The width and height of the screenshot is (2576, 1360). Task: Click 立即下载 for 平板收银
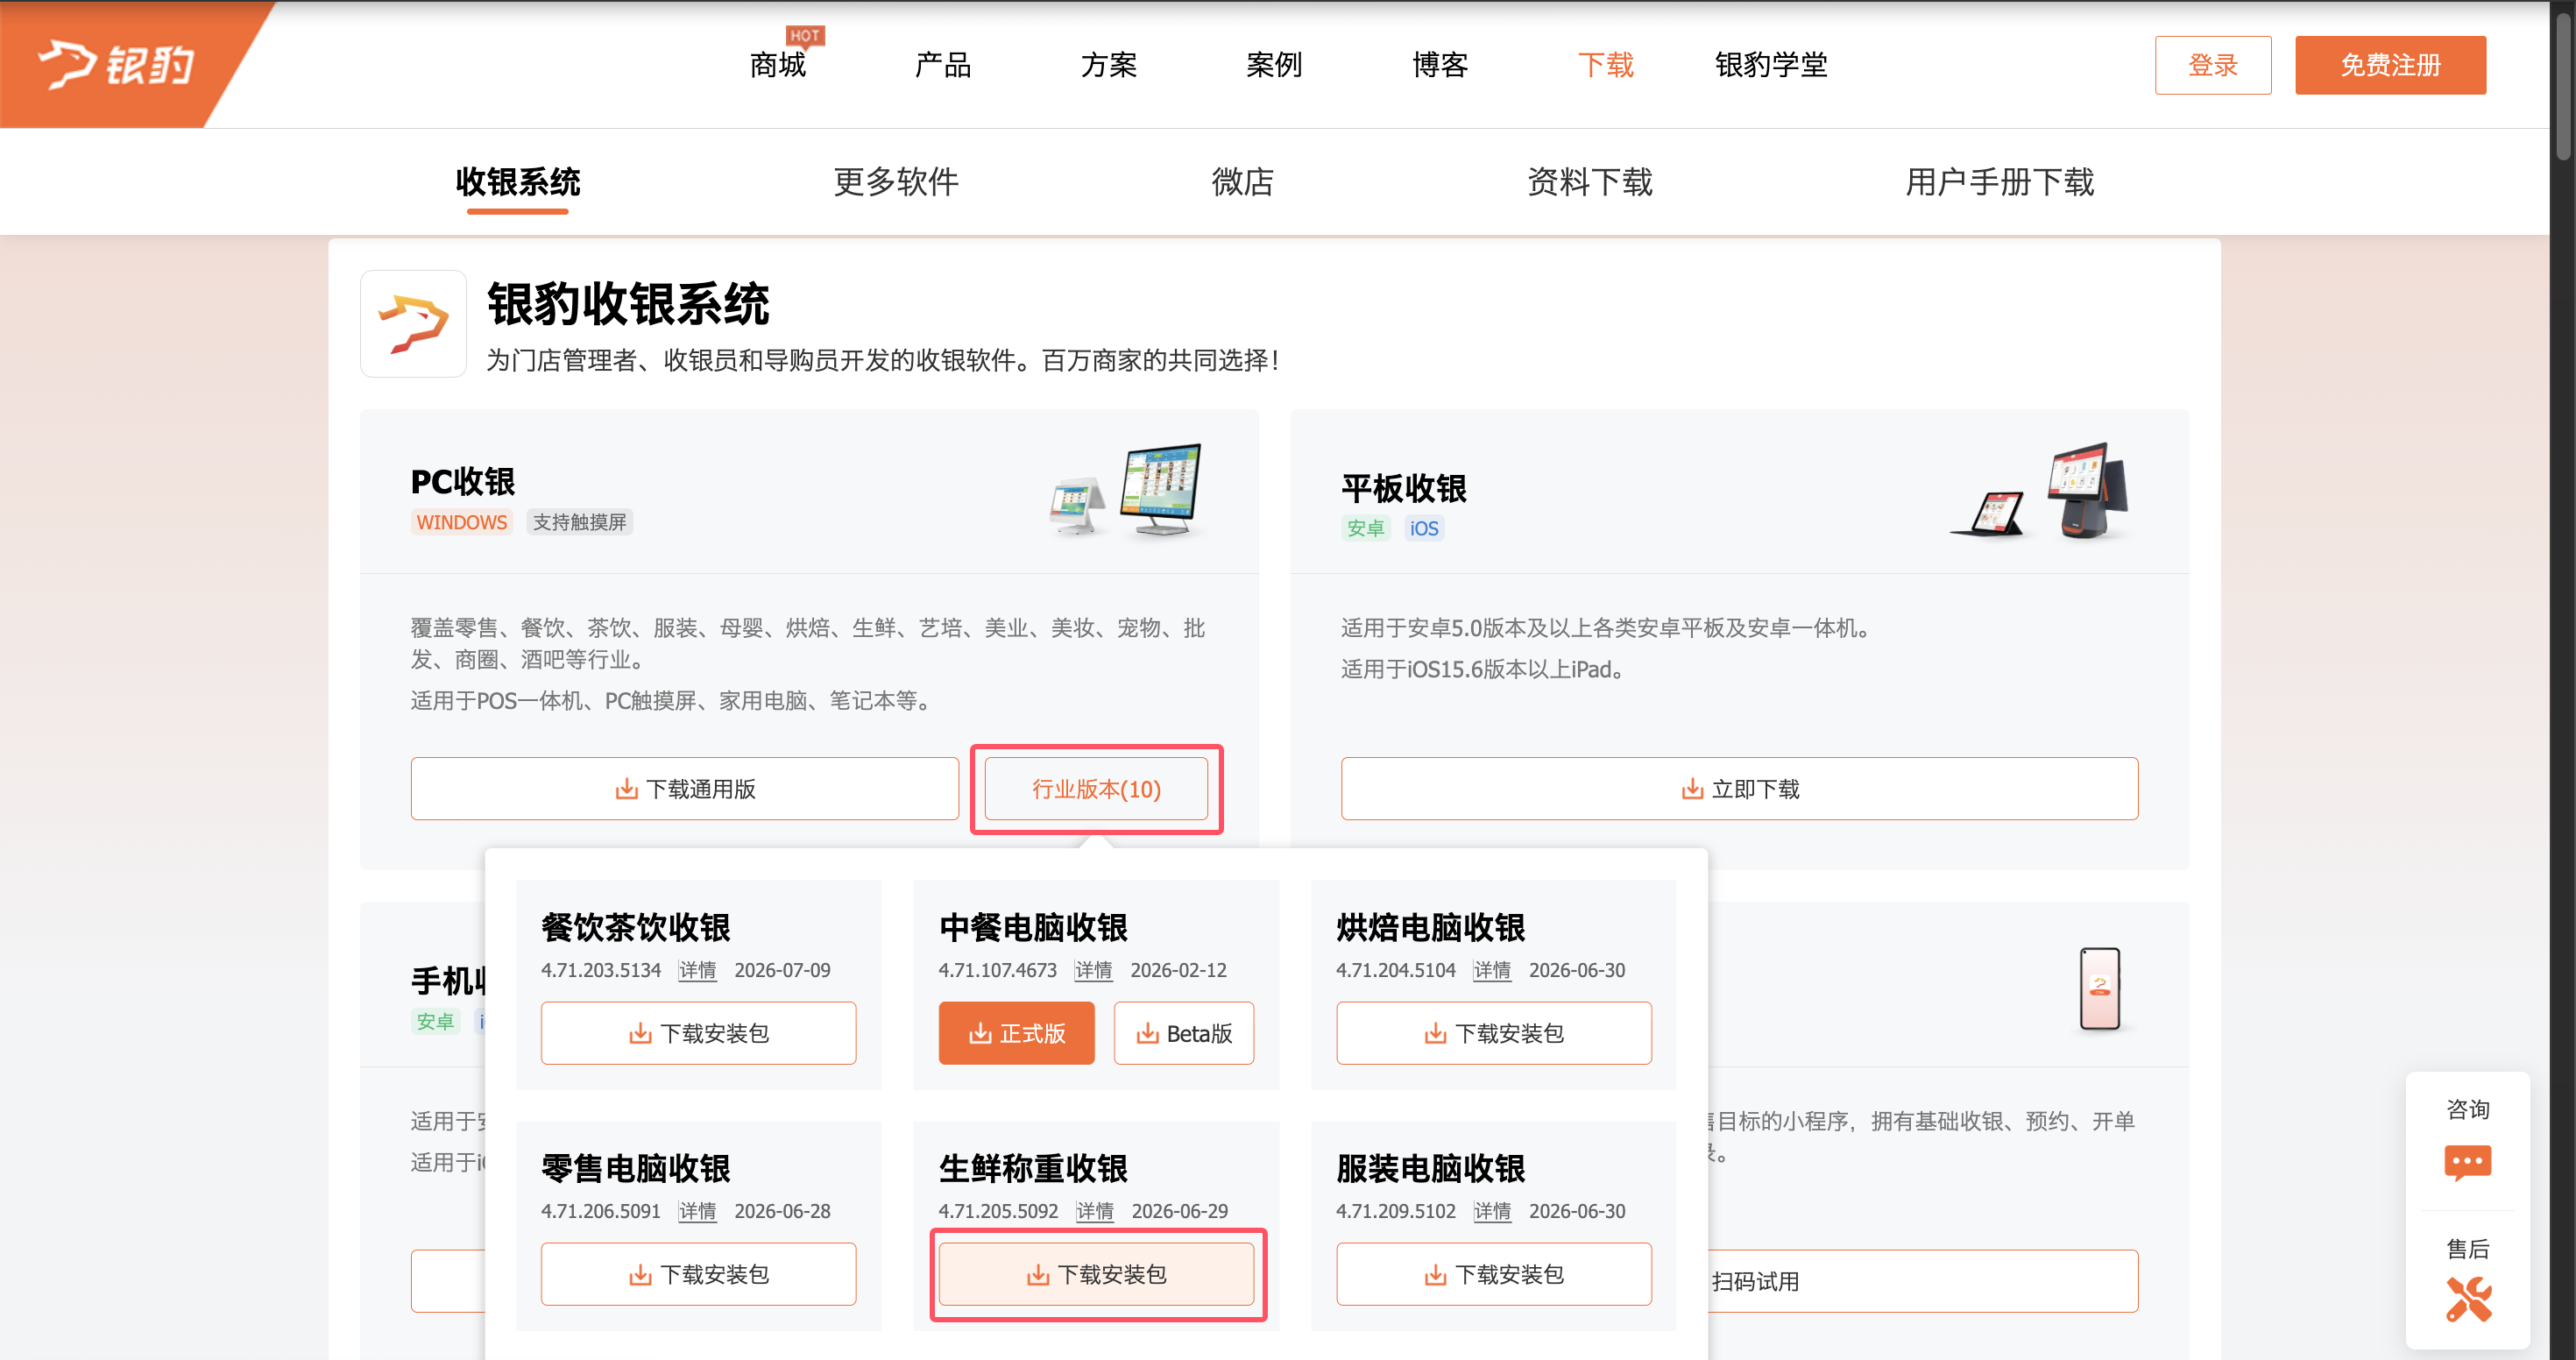[1739, 789]
